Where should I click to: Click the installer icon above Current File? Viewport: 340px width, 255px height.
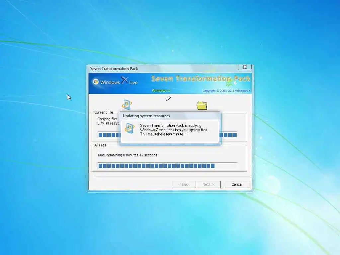tap(127, 105)
